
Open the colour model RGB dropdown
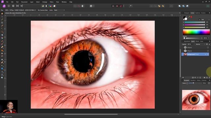(205, 20)
